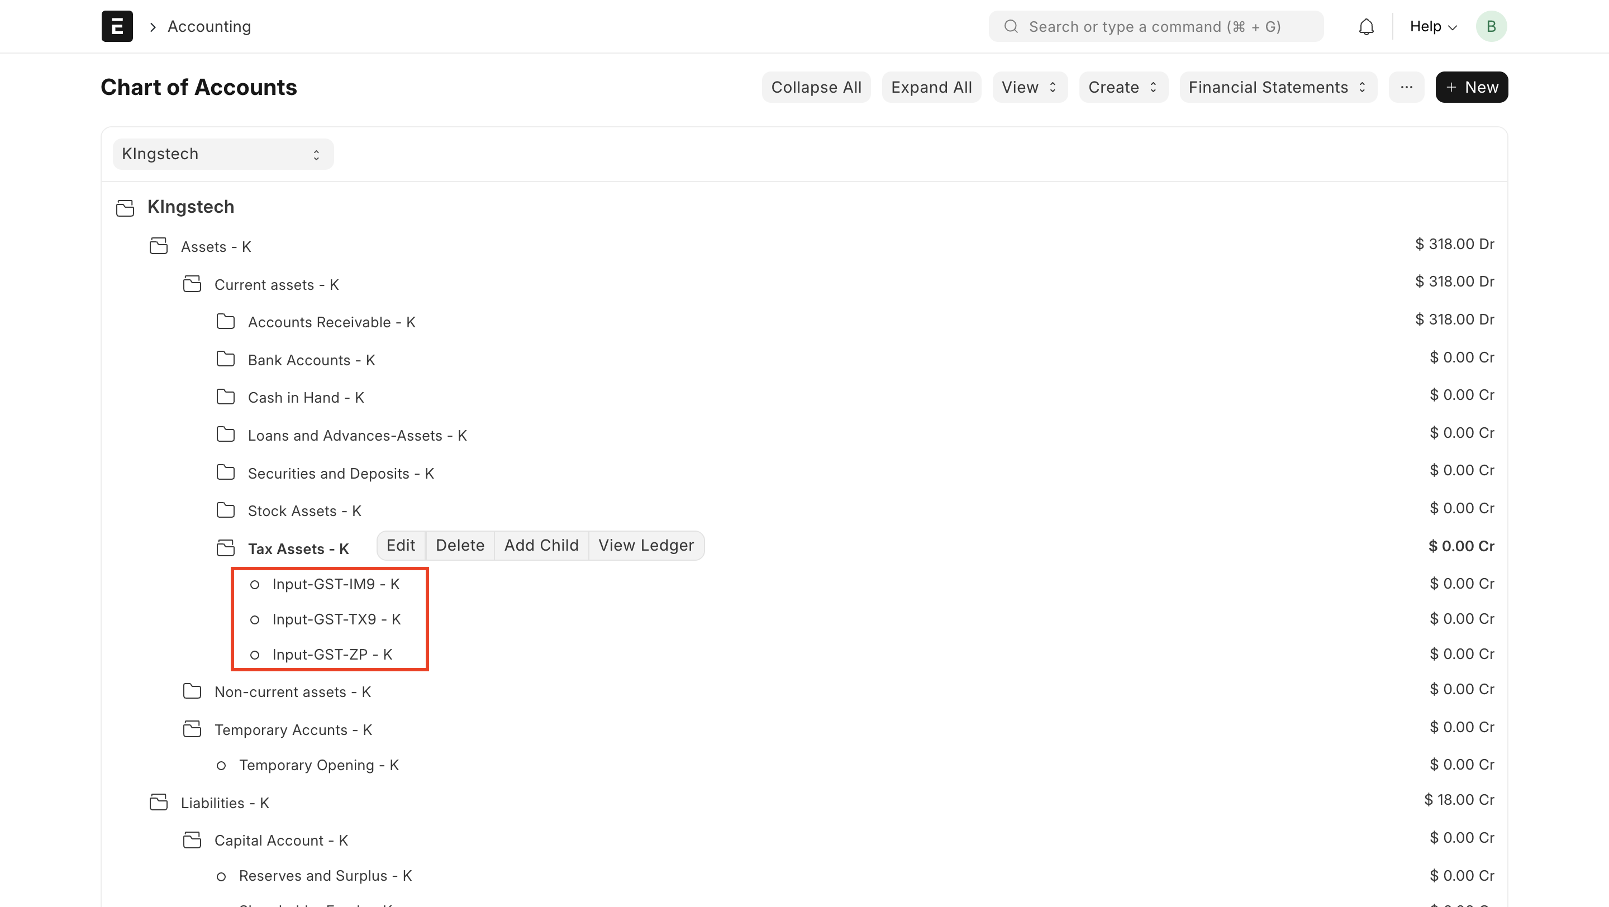Open the Help menu
The height and width of the screenshot is (907, 1609).
point(1433,27)
